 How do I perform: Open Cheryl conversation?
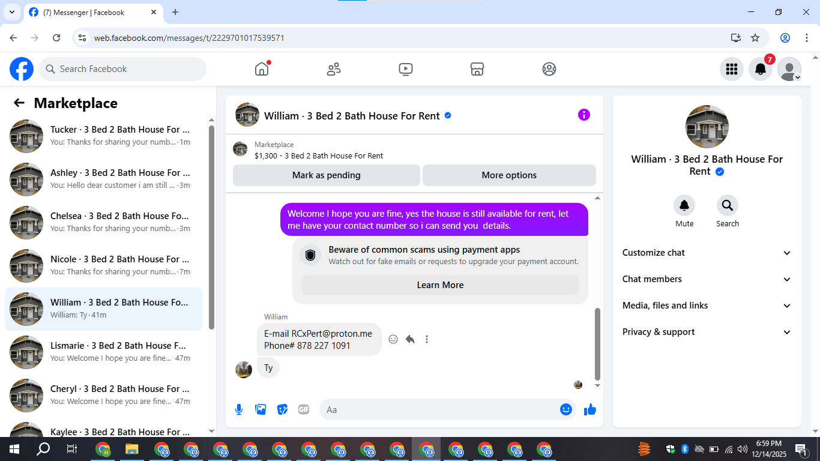tap(103, 395)
